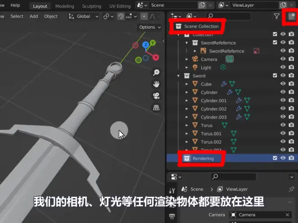Click the Y axis on the navigation gizmo
Image resolution: width=298 pixels, height=223 pixels.
pyautogui.click(x=153, y=43)
